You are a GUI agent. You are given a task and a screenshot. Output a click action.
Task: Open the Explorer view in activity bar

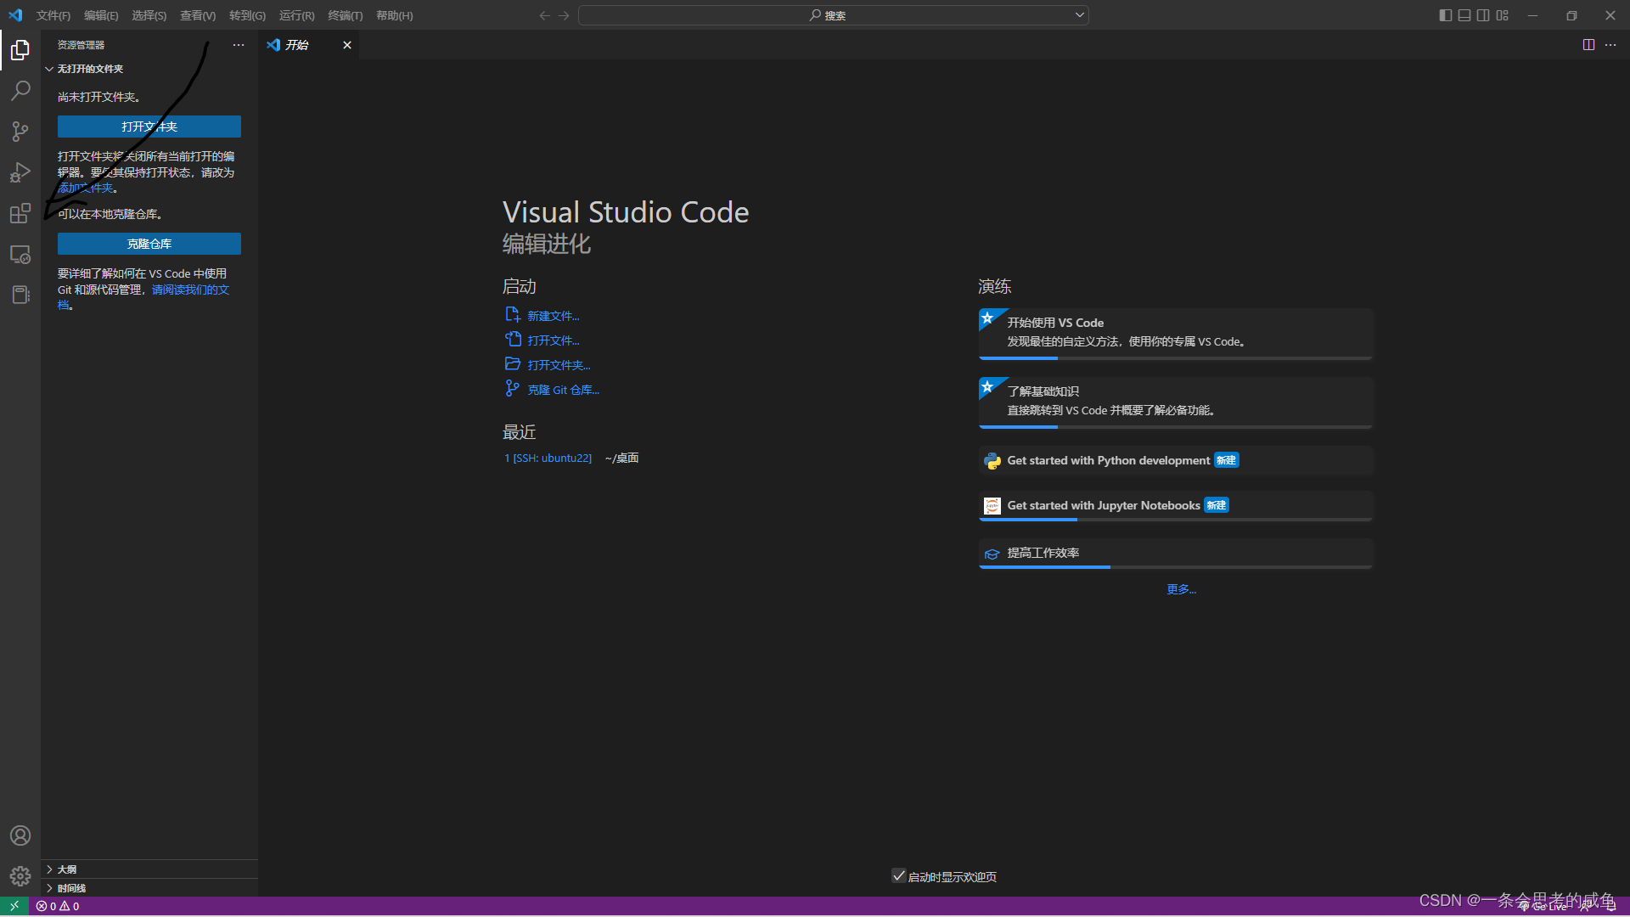[20, 50]
